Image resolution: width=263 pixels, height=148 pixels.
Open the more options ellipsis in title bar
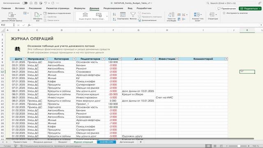tap(58, 3)
